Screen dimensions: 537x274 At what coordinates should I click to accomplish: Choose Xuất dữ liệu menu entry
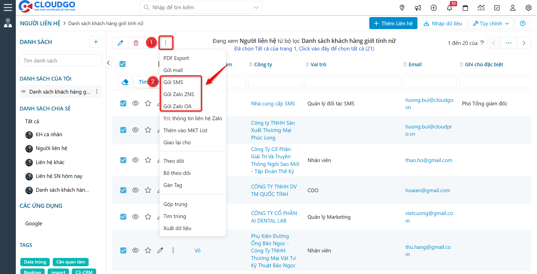[177, 228]
